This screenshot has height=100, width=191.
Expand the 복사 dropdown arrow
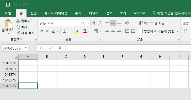point(31,27)
